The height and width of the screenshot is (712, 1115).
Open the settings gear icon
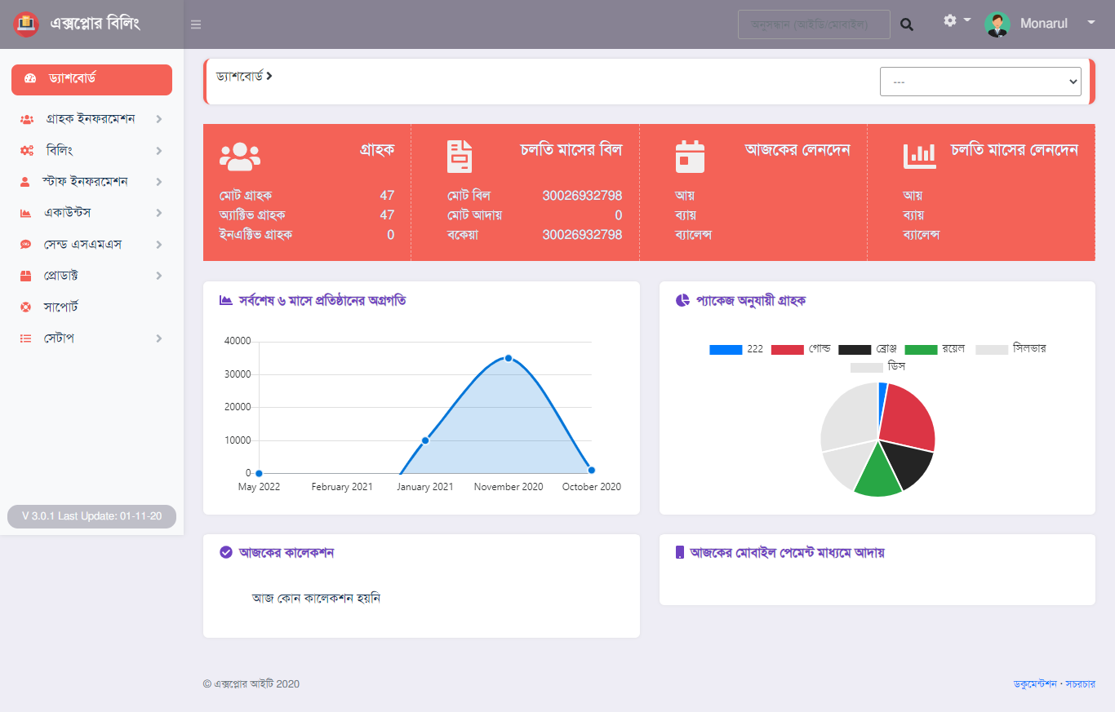coord(950,20)
